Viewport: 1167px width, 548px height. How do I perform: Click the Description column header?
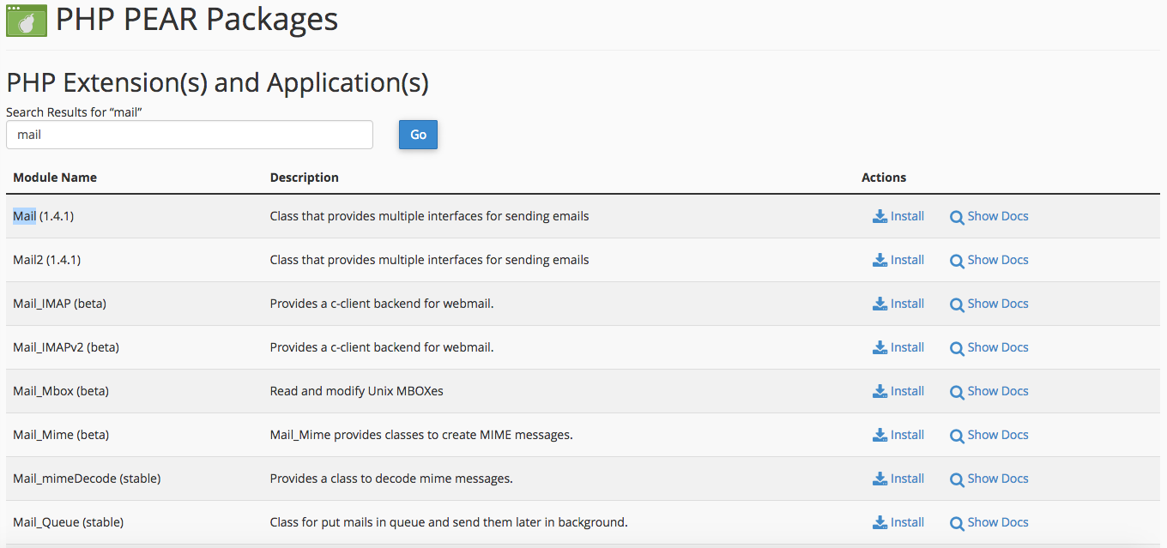coord(305,178)
